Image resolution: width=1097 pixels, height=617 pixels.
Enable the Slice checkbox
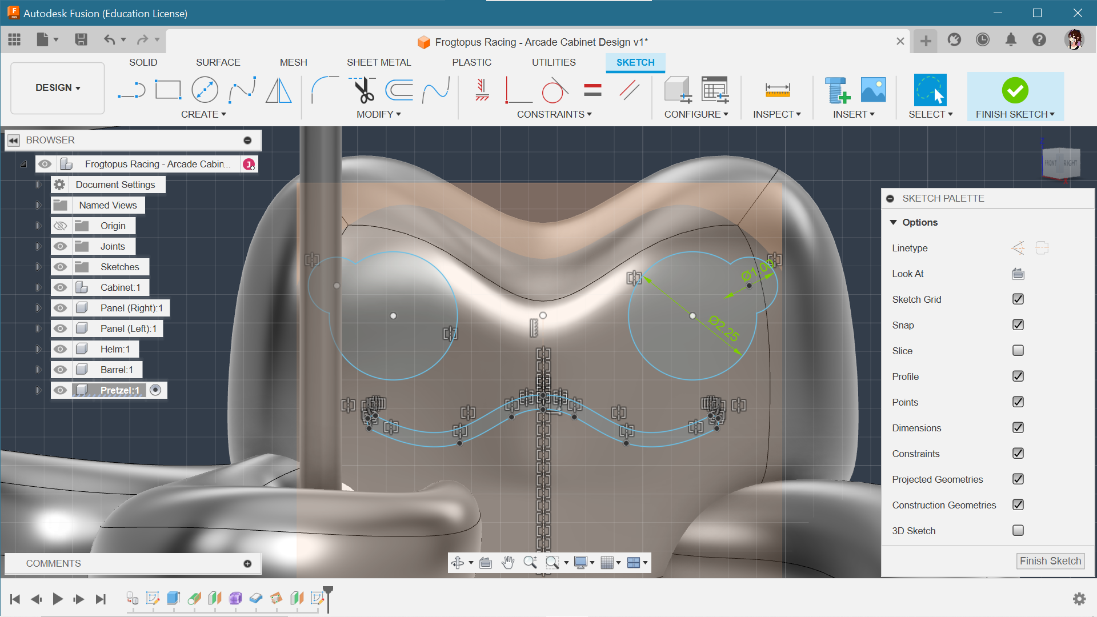pyautogui.click(x=1018, y=351)
